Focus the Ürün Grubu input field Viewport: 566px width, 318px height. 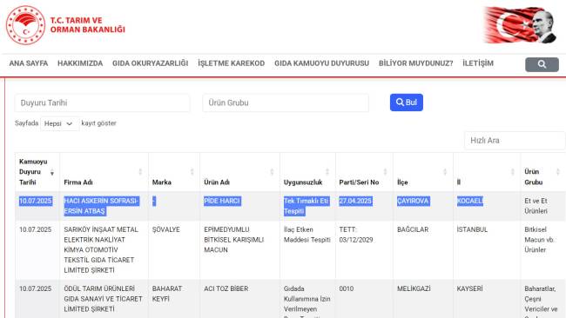coord(286,103)
